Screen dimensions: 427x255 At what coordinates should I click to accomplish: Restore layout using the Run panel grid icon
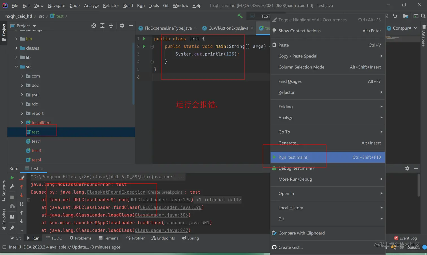click(12, 217)
